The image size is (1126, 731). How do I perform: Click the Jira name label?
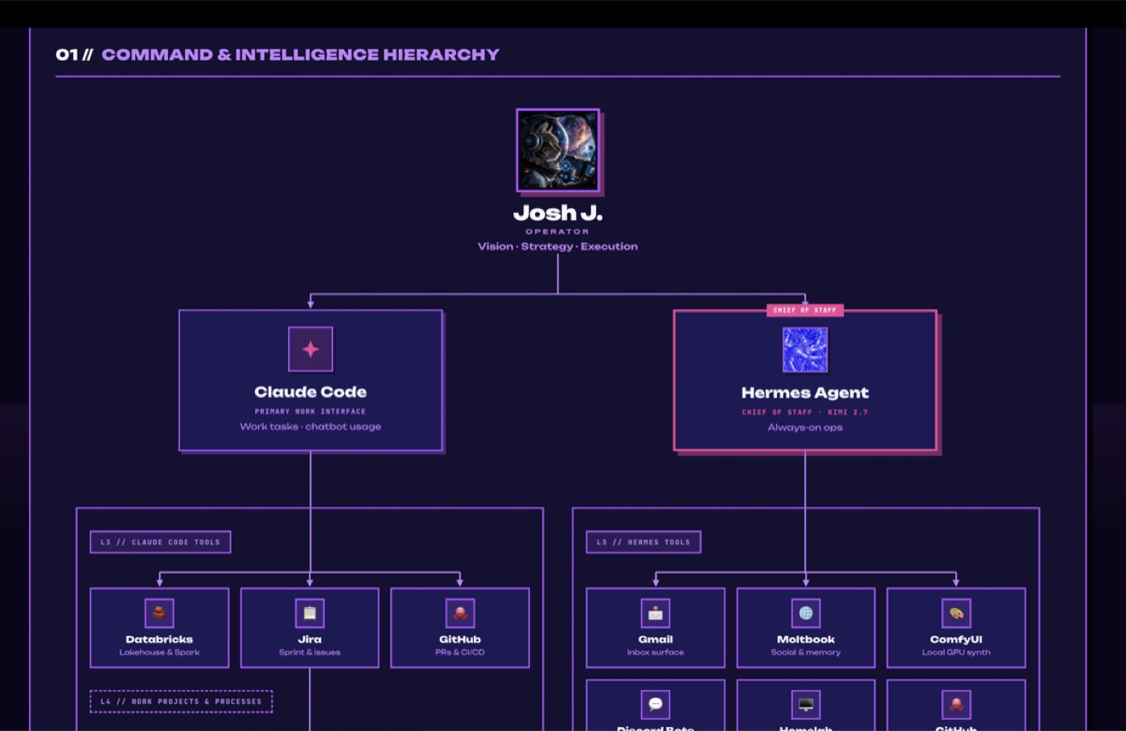[310, 639]
